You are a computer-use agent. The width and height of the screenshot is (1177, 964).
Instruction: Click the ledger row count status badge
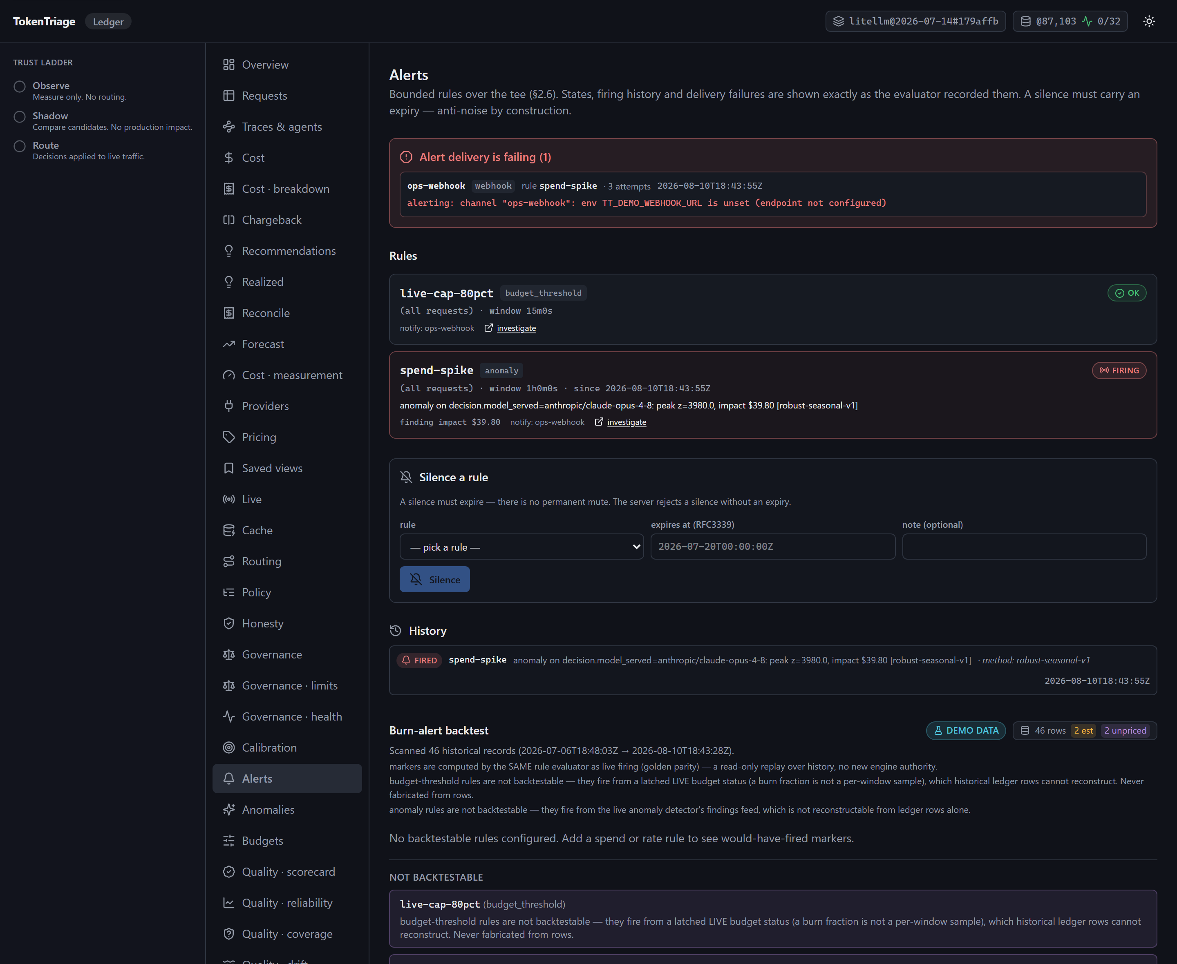point(1070,21)
